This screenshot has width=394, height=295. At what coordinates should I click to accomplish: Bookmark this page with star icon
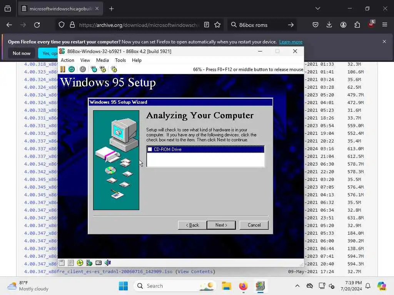click(217, 25)
